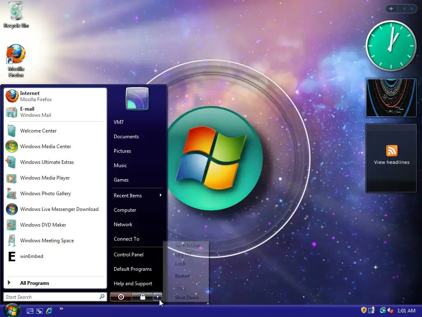Expand All Programs list

pyautogui.click(x=55, y=283)
